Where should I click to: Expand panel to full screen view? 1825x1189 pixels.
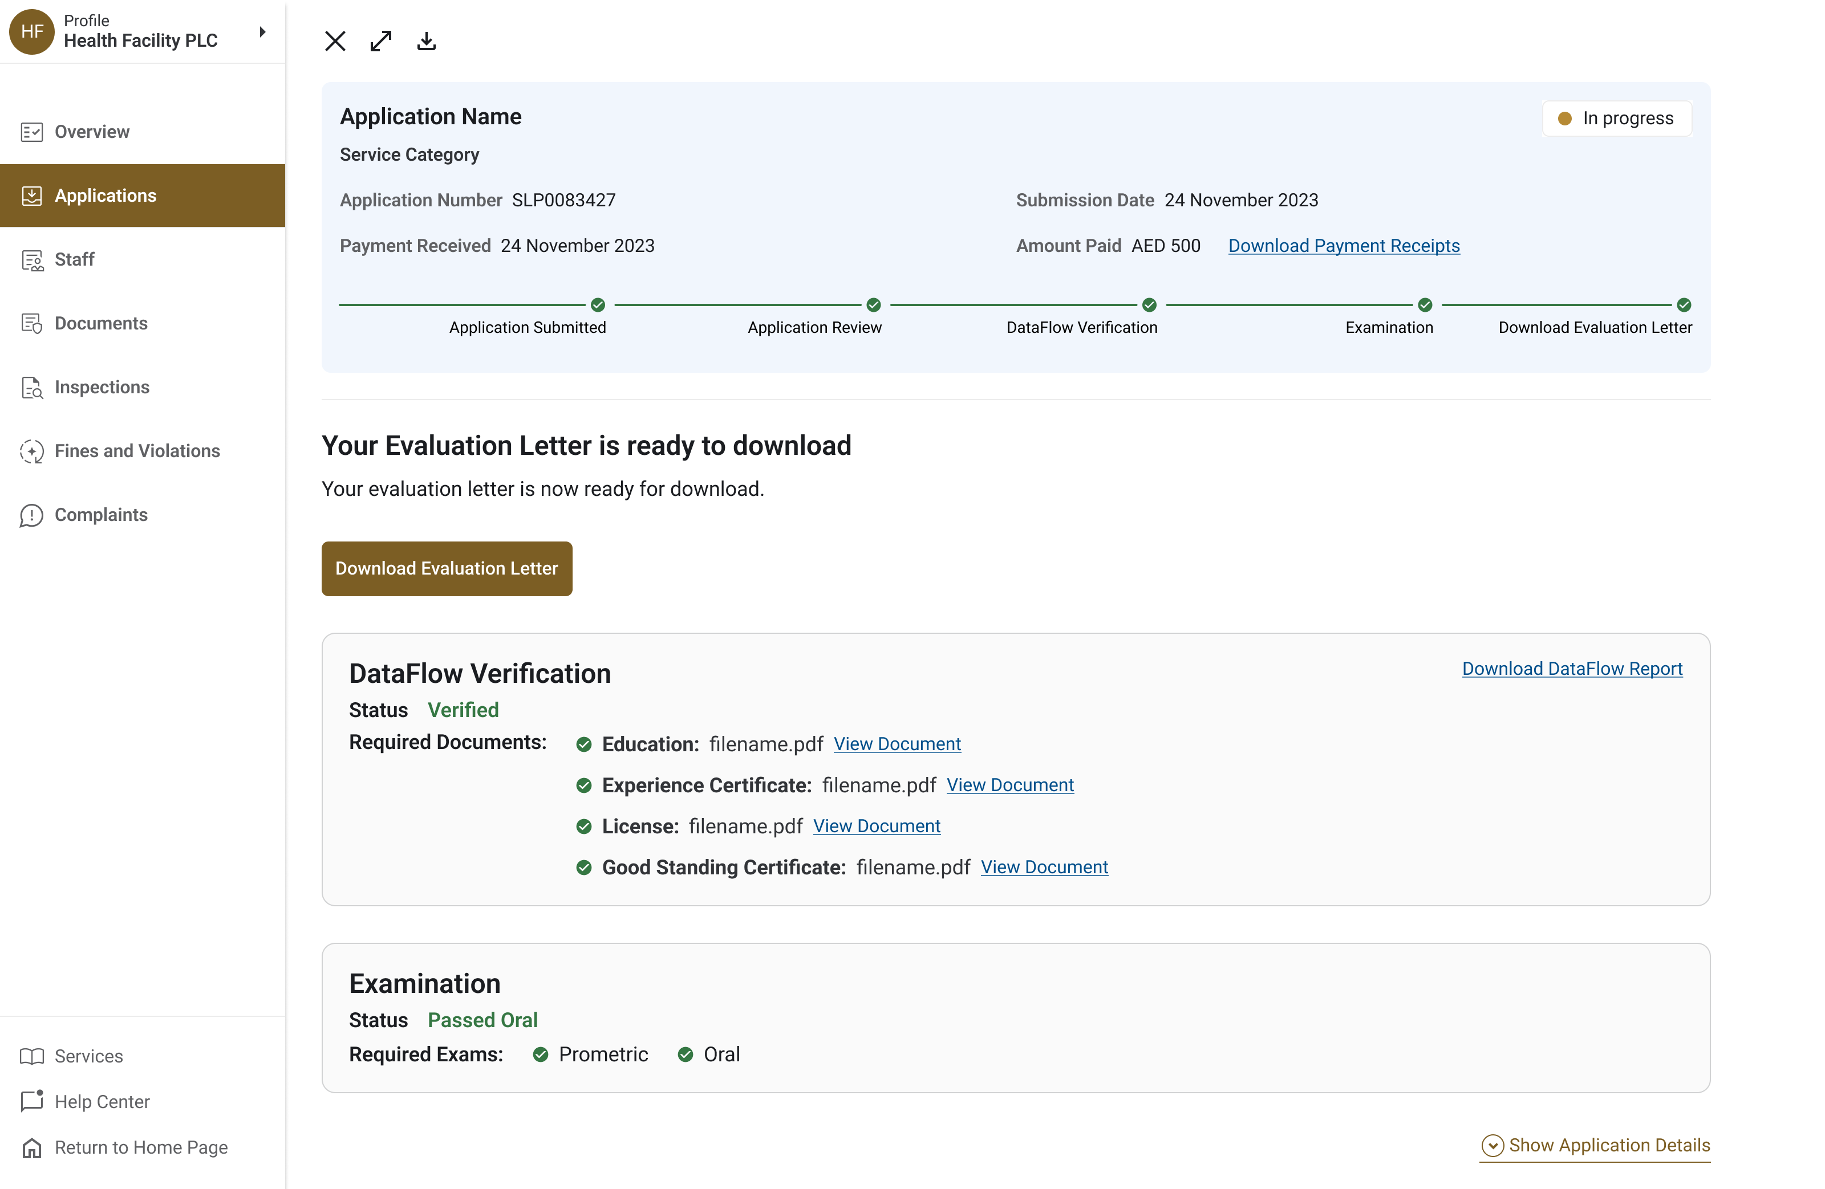pos(380,40)
